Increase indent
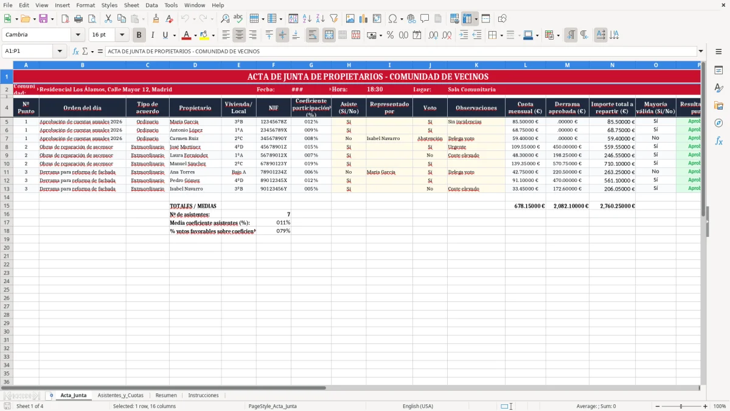This screenshot has height=411, width=730. pos(464,35)
